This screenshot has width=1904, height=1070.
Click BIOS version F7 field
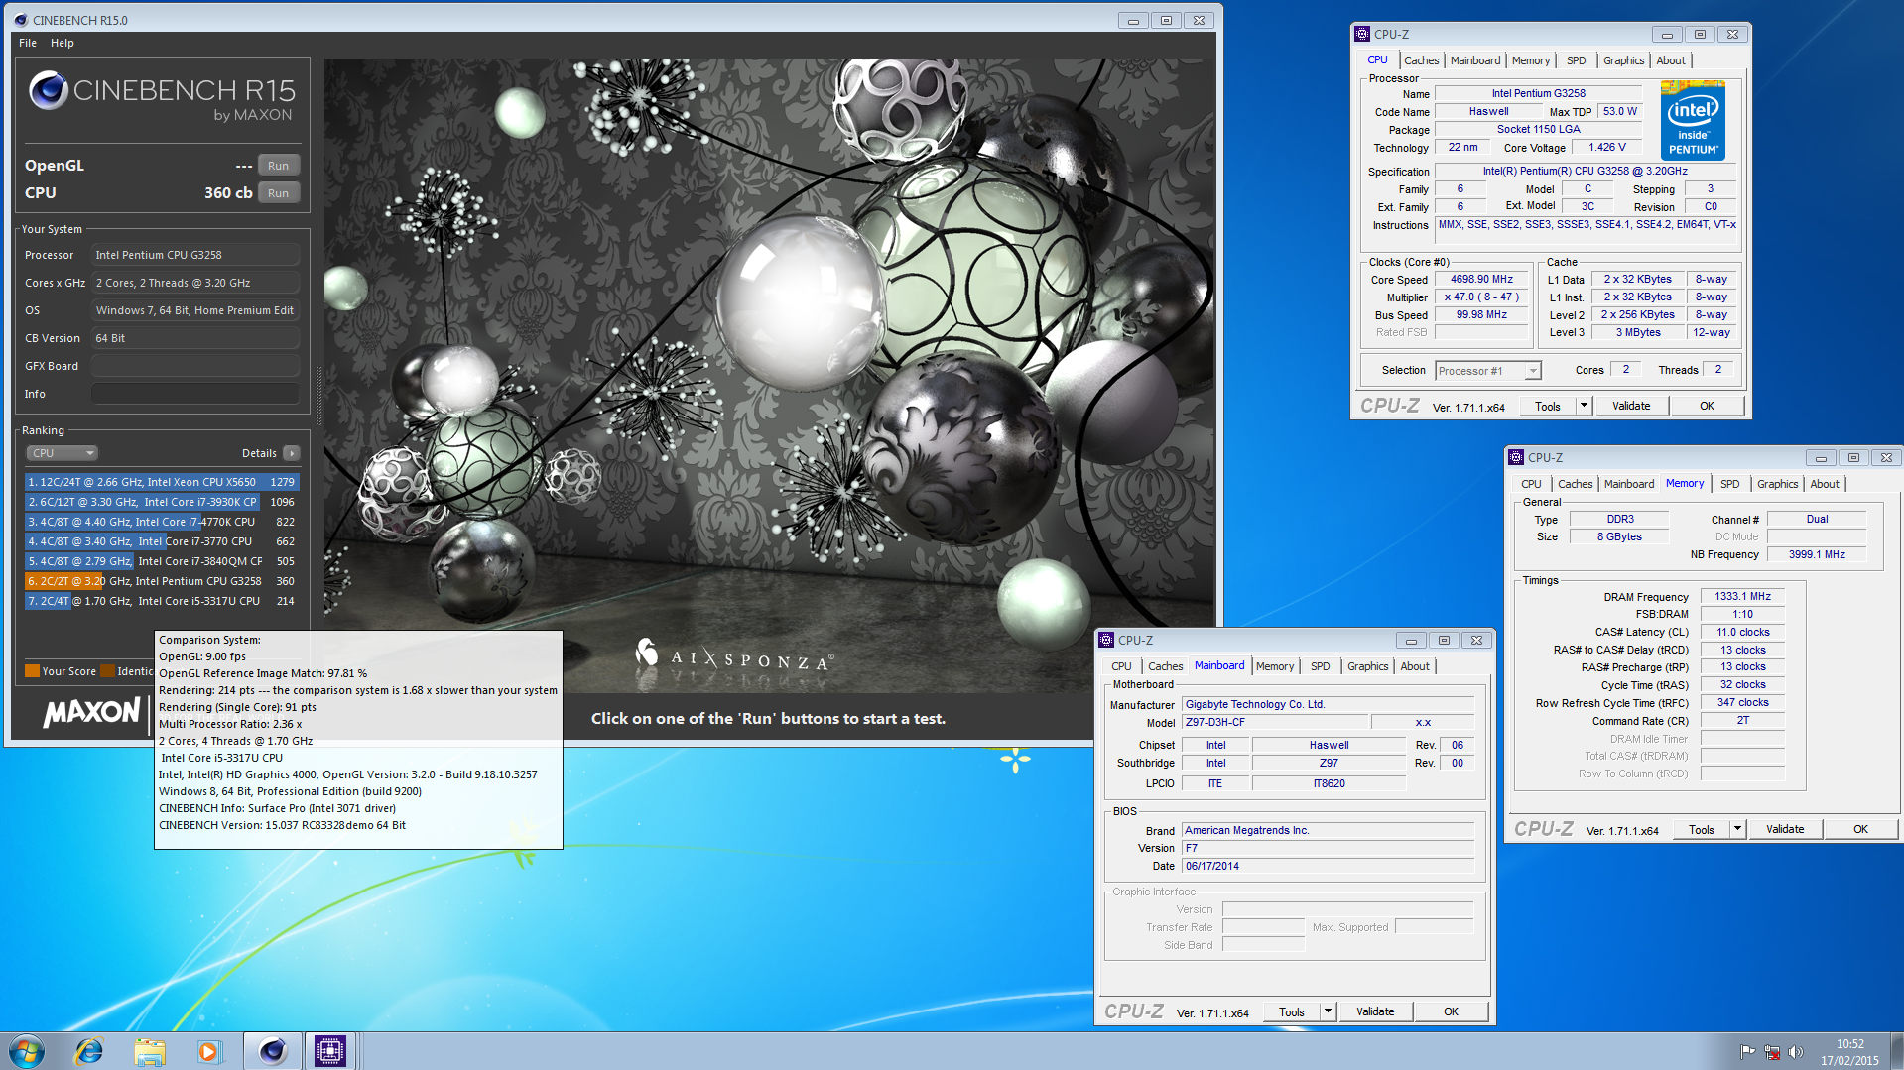click(1328, 848)
